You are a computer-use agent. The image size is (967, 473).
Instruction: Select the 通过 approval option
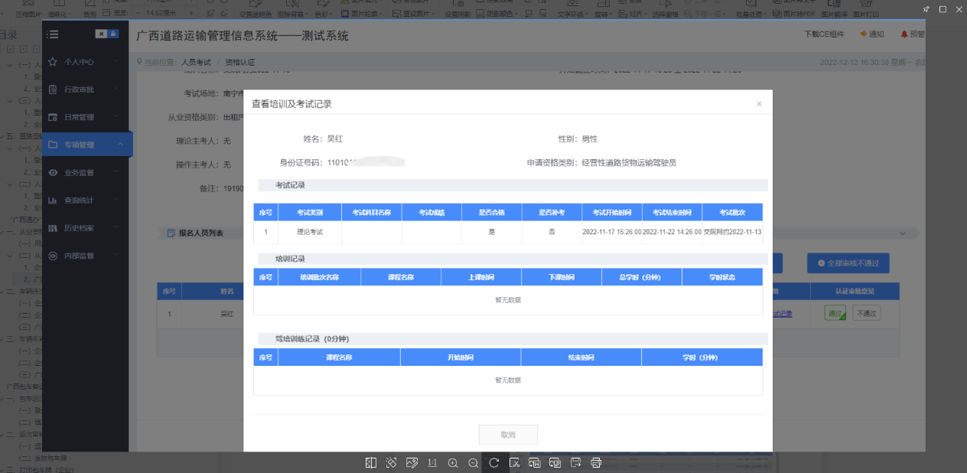tap(835, 313)
